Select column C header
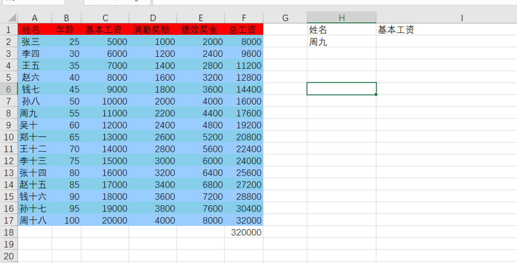Viewport: 517px width, 263px height. pos(105,18)
